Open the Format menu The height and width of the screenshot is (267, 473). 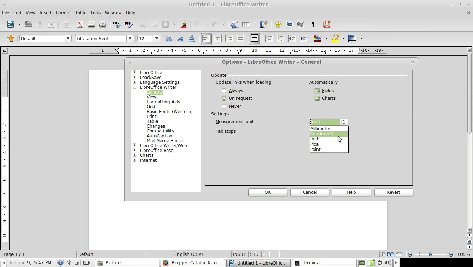coord(63,13)
